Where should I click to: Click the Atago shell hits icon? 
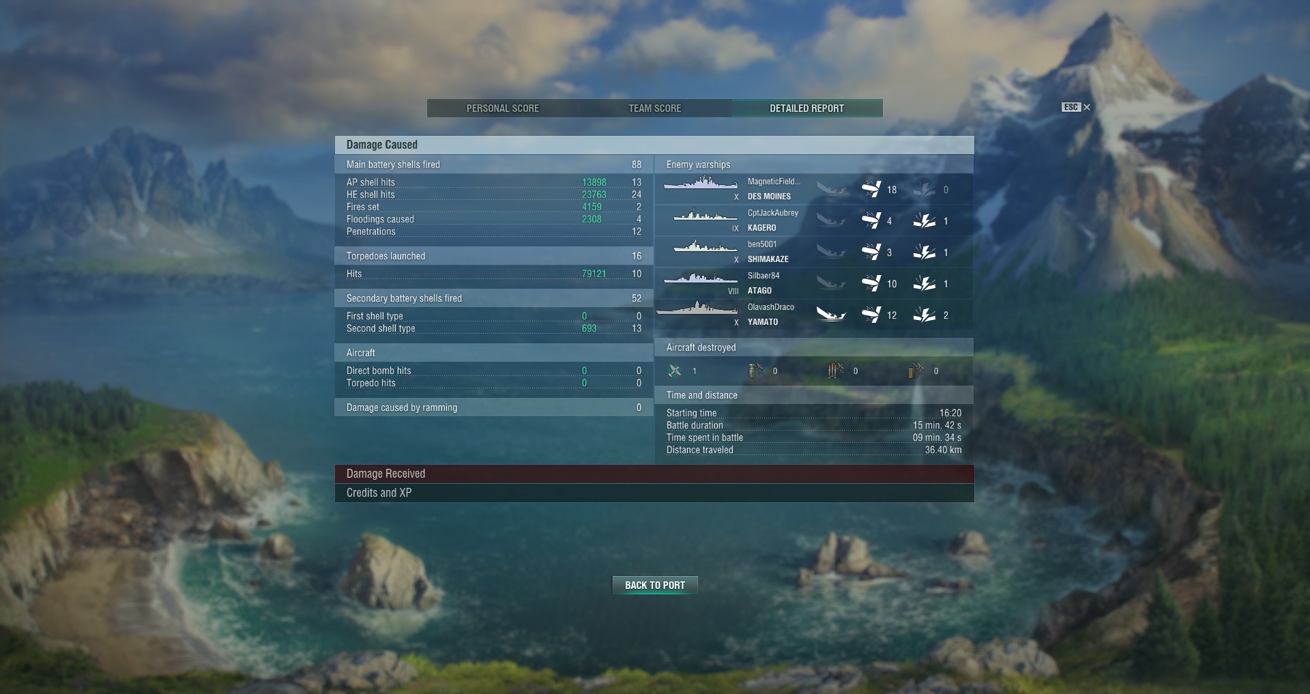[x=871, y=283]
